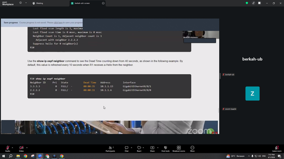Open the Participants panel
Screen dimensions: 284x159
(110, 149)
